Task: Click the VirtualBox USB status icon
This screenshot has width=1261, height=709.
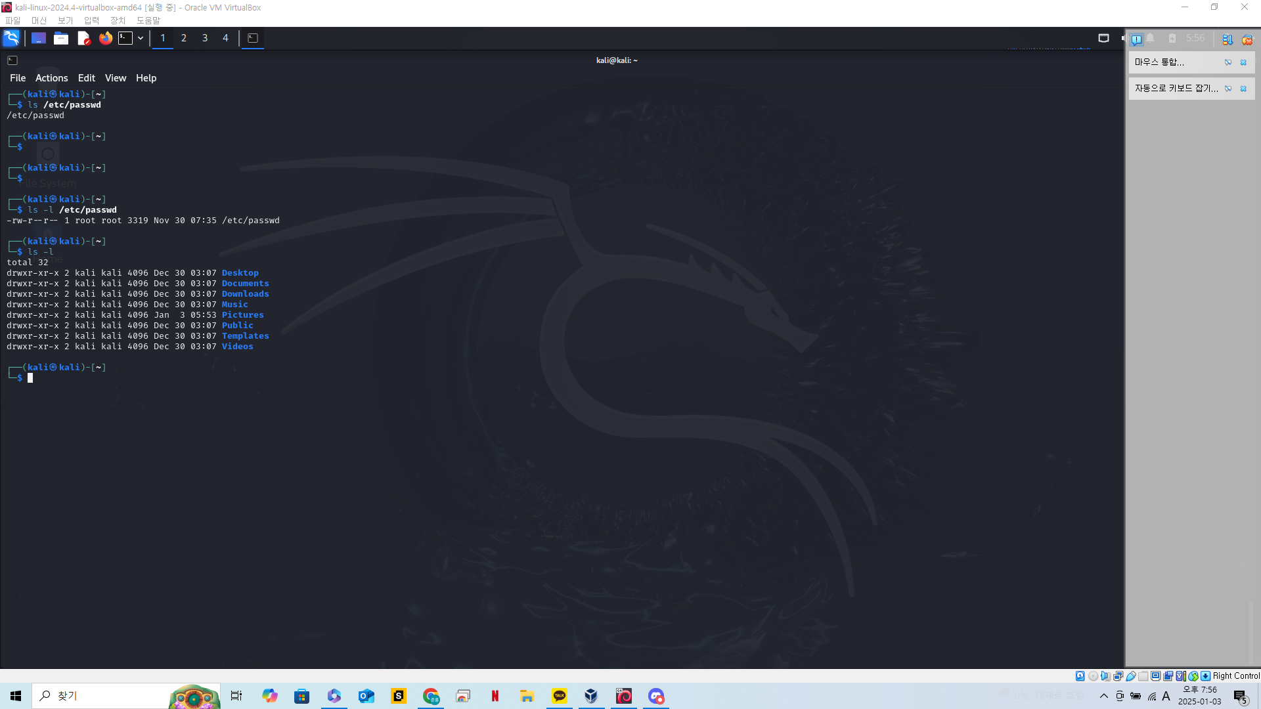Action: pyautogui.click(x=1130, y=676)
